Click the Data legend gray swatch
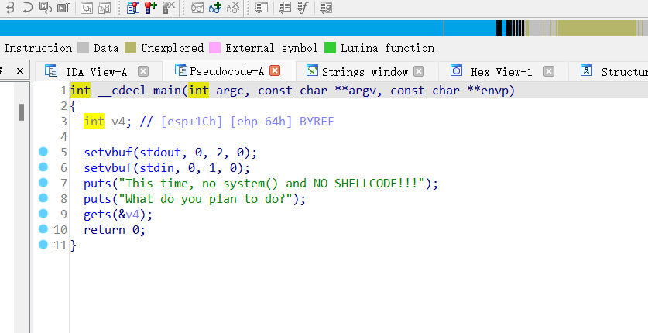The image size is (648, 333). [83, 47]
